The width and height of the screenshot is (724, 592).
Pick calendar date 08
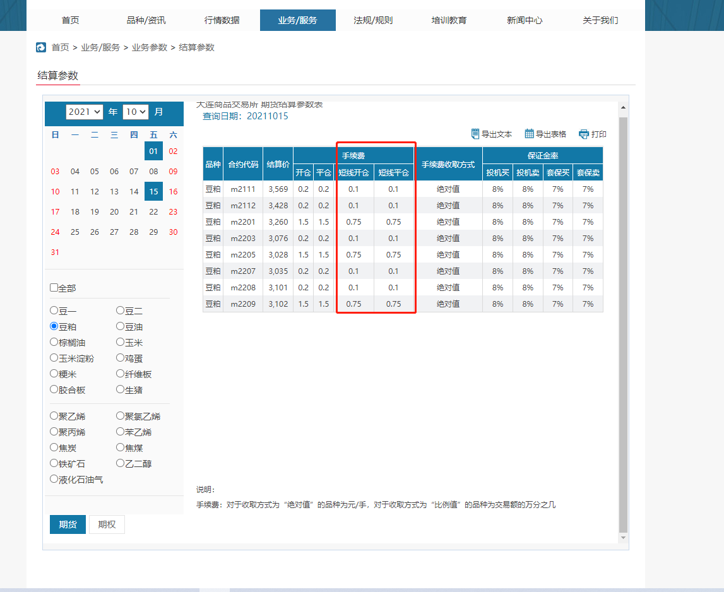click(x=154, y=171)
